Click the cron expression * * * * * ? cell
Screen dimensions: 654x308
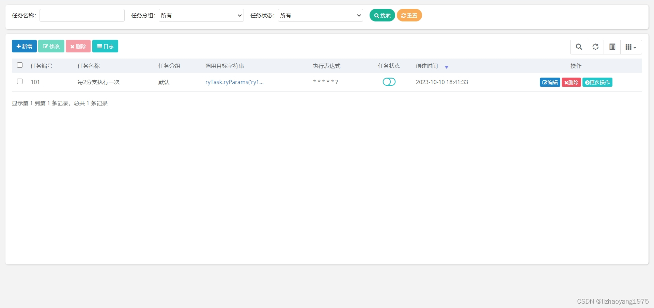pos(325,82)
